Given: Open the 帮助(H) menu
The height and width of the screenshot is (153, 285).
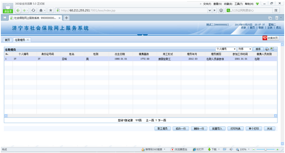Looking at the screenshot, I should (249, 4).
